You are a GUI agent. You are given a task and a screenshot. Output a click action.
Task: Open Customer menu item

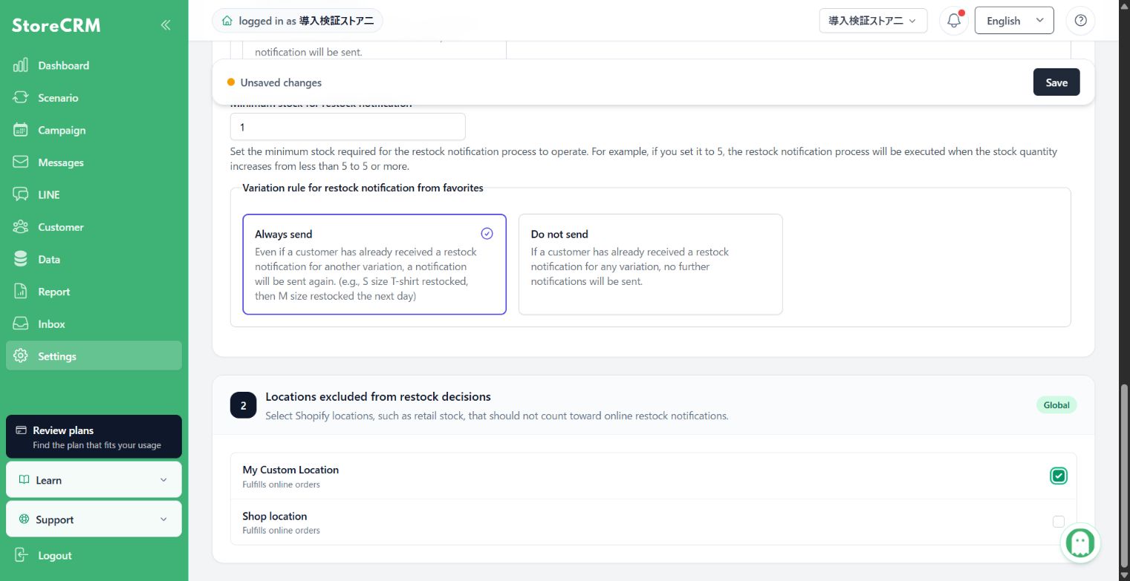coord(94,227)
